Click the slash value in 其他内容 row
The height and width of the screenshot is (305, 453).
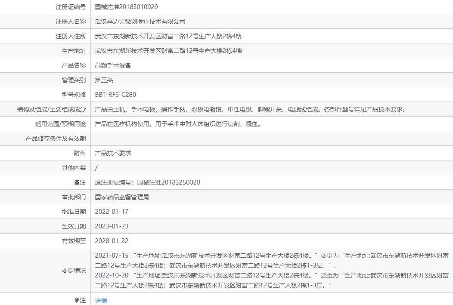[x=96, y=168]
